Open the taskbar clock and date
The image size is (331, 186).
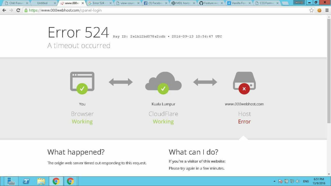click(319, 181)
